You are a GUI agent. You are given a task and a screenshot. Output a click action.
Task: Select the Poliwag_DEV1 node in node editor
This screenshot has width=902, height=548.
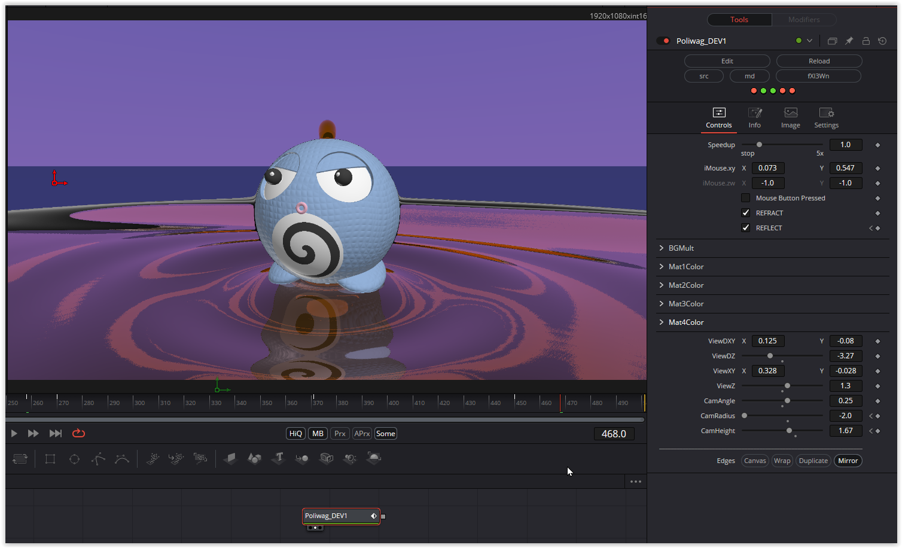pyautogui.click(x=340, y=516)
